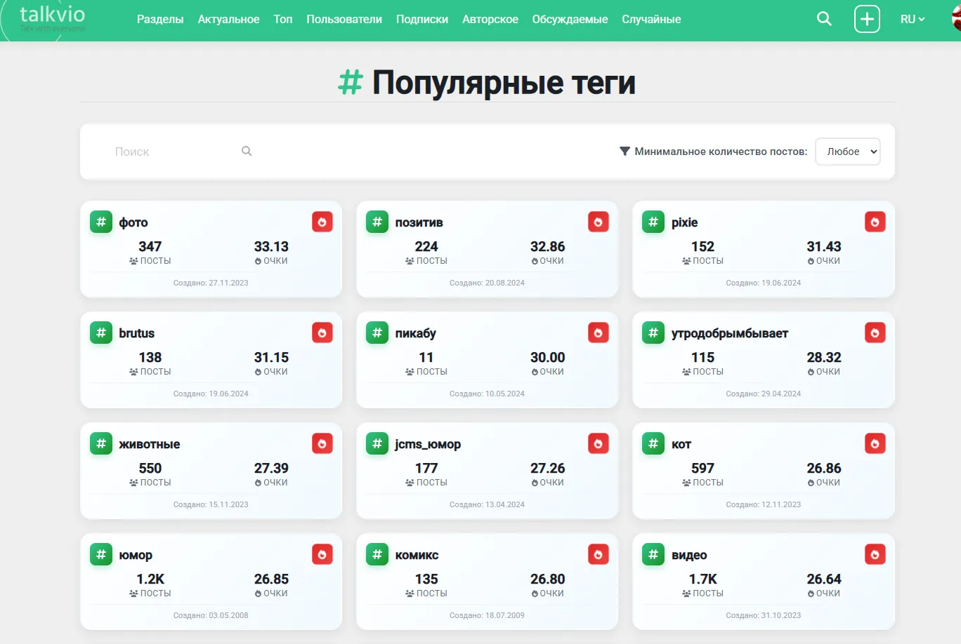Viewport: 961px width, 644px height.
Task: Click the text Создано: 03.05.2008
Action: tap(211, 615)
